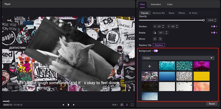
Task: Click the Reset button
Action: pyautogui.click(x=212, y=104)
